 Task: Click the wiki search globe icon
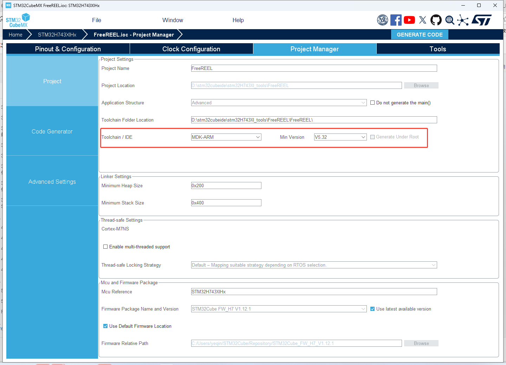click(449, 20)
